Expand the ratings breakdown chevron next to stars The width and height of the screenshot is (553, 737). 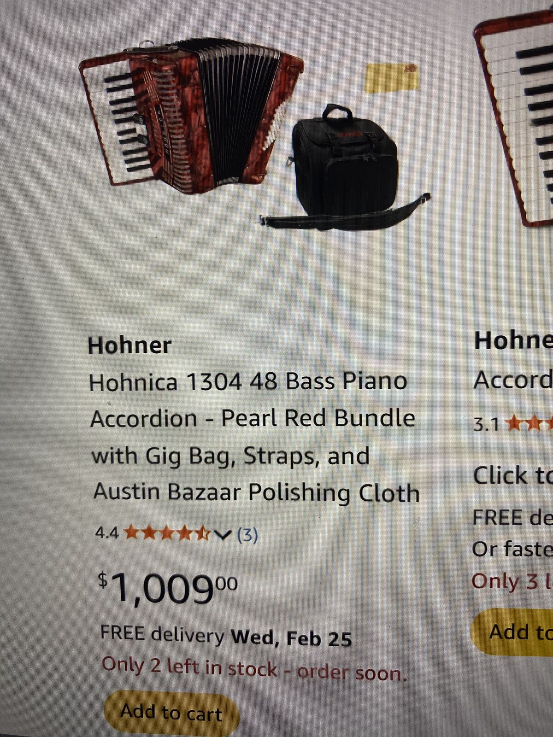tap(223, 534)
